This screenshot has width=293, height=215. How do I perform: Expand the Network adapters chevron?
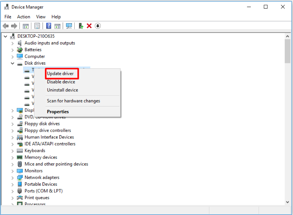(13, 178)
